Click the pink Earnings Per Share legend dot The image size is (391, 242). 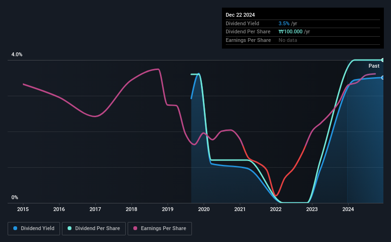[135, 228]
